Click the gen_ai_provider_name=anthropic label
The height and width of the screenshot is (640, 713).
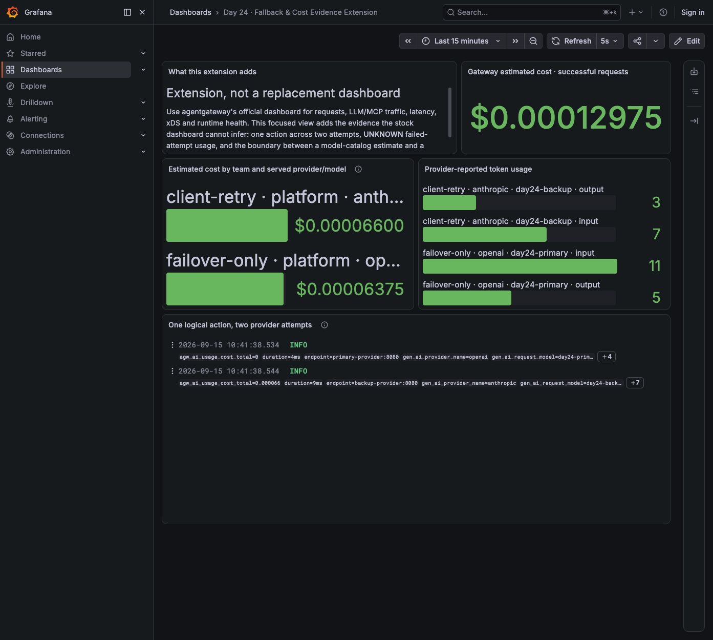tap(469, 383)
